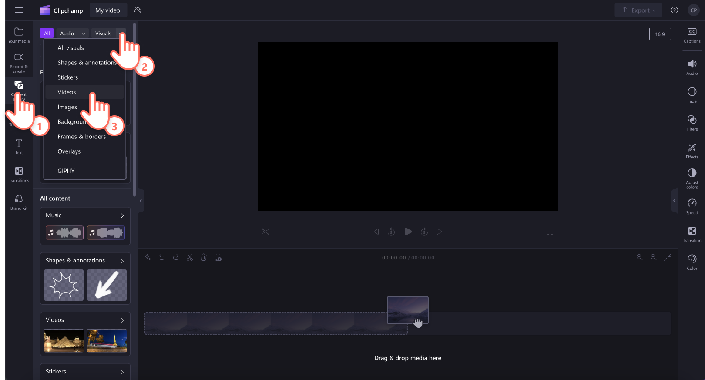Skip to the end of video
The height and width of the screenshot is (380, 705).
440,232
